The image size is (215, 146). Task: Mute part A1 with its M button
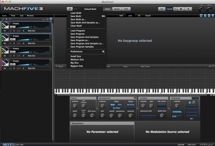tap(11, 27)
